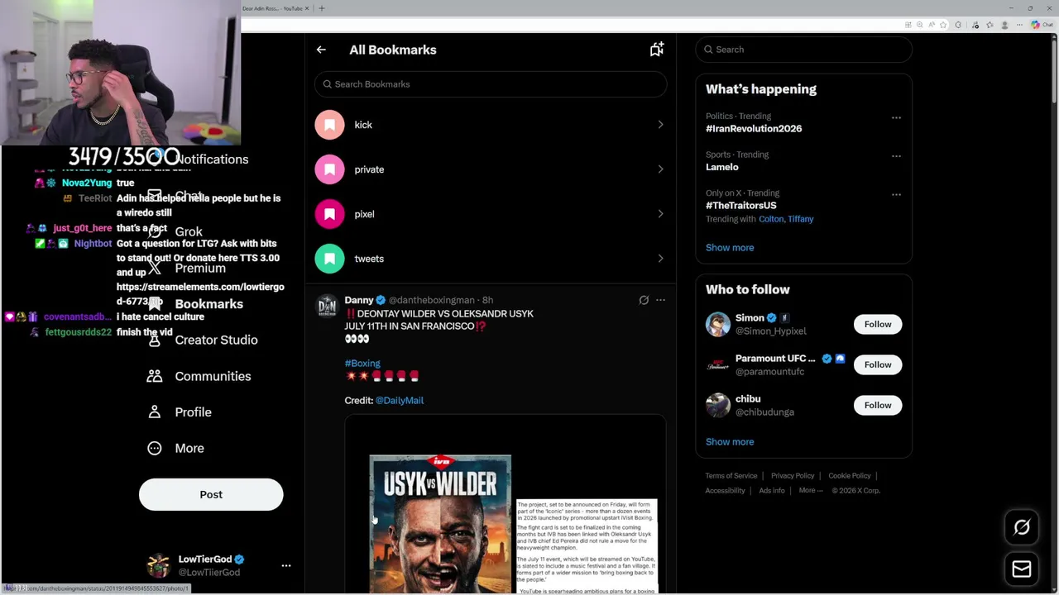1059x595 pixels.
Task: Click the Search Bookmarks field
Action: pyautogui.click(x=491, y=84)
